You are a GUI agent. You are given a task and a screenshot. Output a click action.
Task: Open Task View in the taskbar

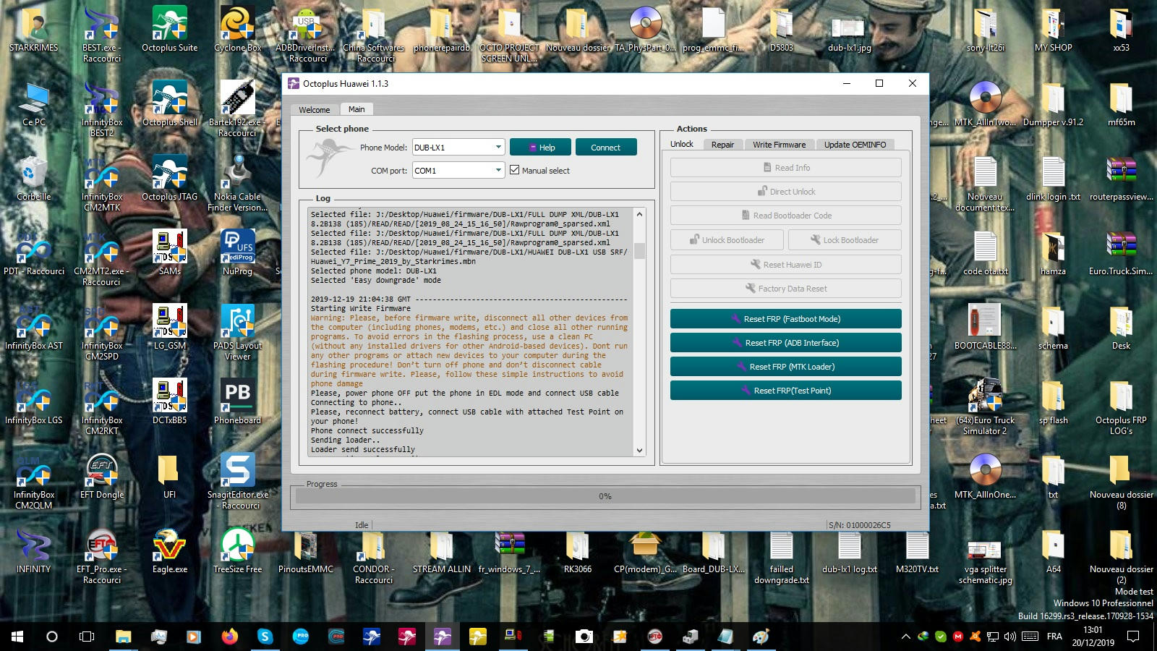(x=87, y=637)
